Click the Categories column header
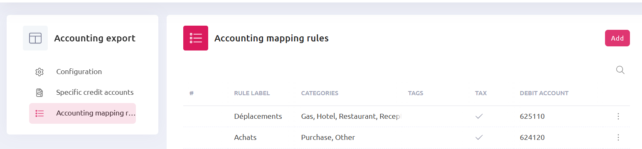This screenshot has height=149, width=642. click(x=320, y=93)
